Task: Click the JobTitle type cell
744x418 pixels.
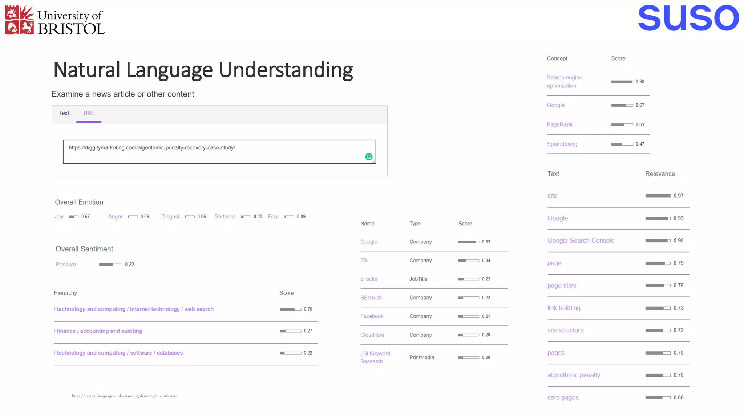Action: coord(418,279)
